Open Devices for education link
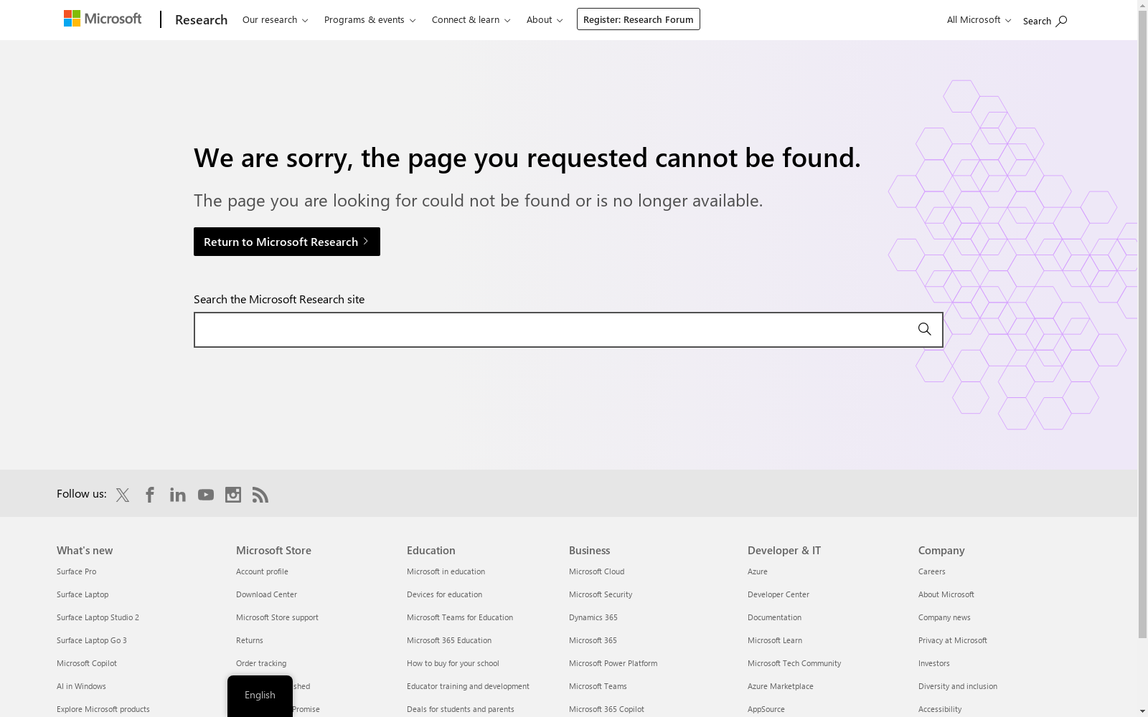 tap(444, 594)
